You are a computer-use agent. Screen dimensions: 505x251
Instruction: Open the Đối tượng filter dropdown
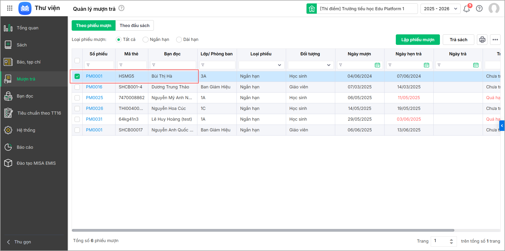pyautogui.click(x=311, y=65)
